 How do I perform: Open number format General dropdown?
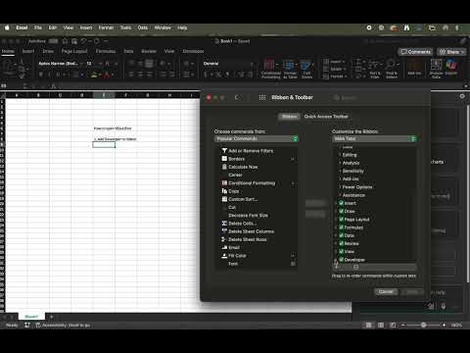click(228, 64)
